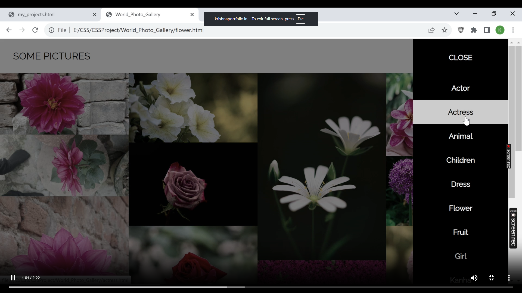The width and height of the screenshot is (522, 293).
Task: Exit full screen using the video control icon
Action: [492, 278]
